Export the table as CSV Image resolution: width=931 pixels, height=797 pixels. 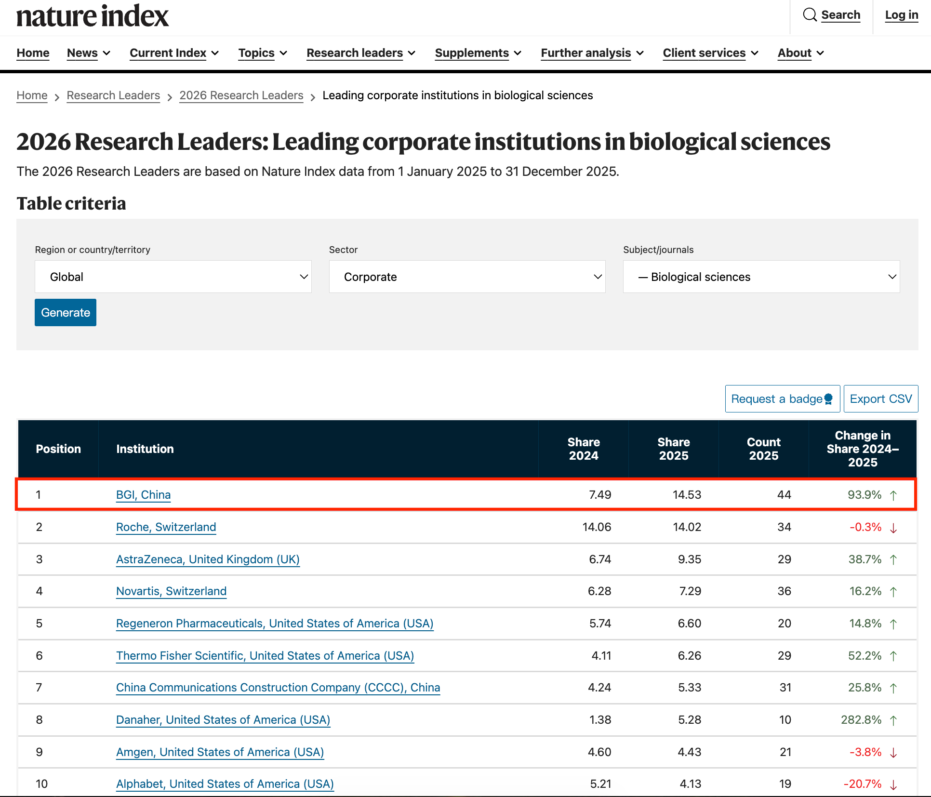pyautogui.click(x=881, y=398)
